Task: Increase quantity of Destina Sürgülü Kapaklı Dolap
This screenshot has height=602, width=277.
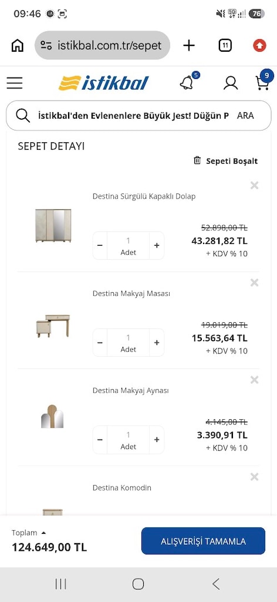Action: click(x=157, y=246)
